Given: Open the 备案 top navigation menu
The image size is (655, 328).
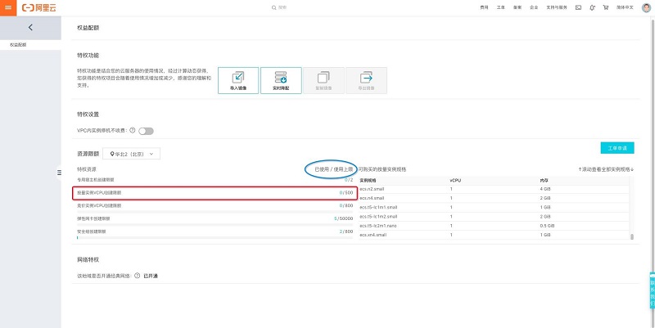Looking at the screenshot, I should tap(517, 7).
